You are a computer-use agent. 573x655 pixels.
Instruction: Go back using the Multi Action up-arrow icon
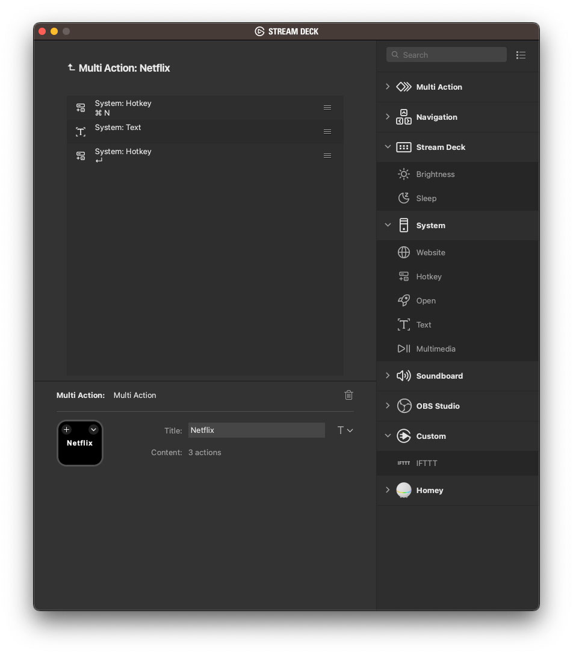point(72,67)
